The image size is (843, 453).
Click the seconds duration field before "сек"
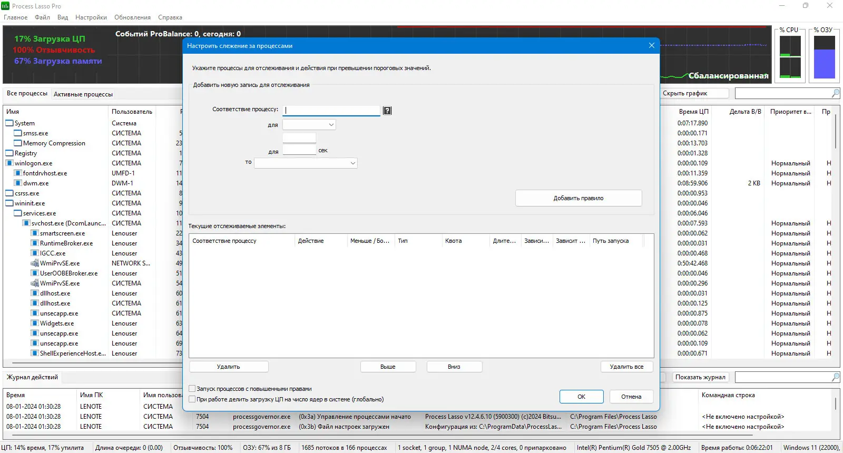pyautogui.click(x=299, y=150)
